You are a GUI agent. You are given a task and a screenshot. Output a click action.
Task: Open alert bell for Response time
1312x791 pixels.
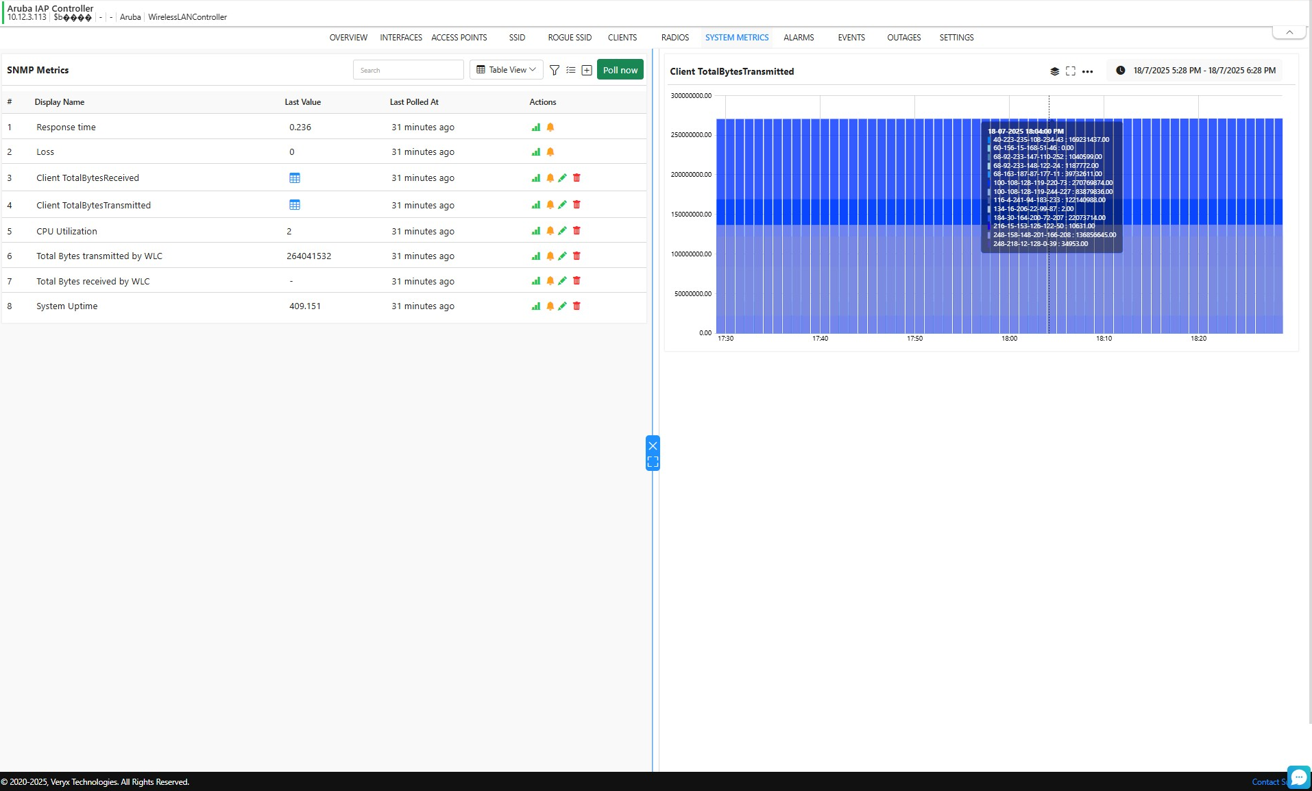click(x=550, y=127)
